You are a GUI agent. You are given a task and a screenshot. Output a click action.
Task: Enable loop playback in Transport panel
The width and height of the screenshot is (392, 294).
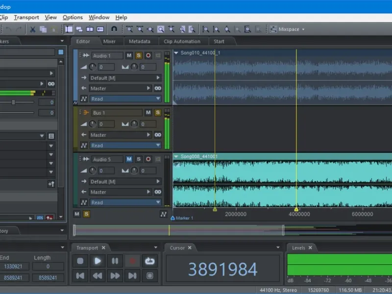point(149,261)
